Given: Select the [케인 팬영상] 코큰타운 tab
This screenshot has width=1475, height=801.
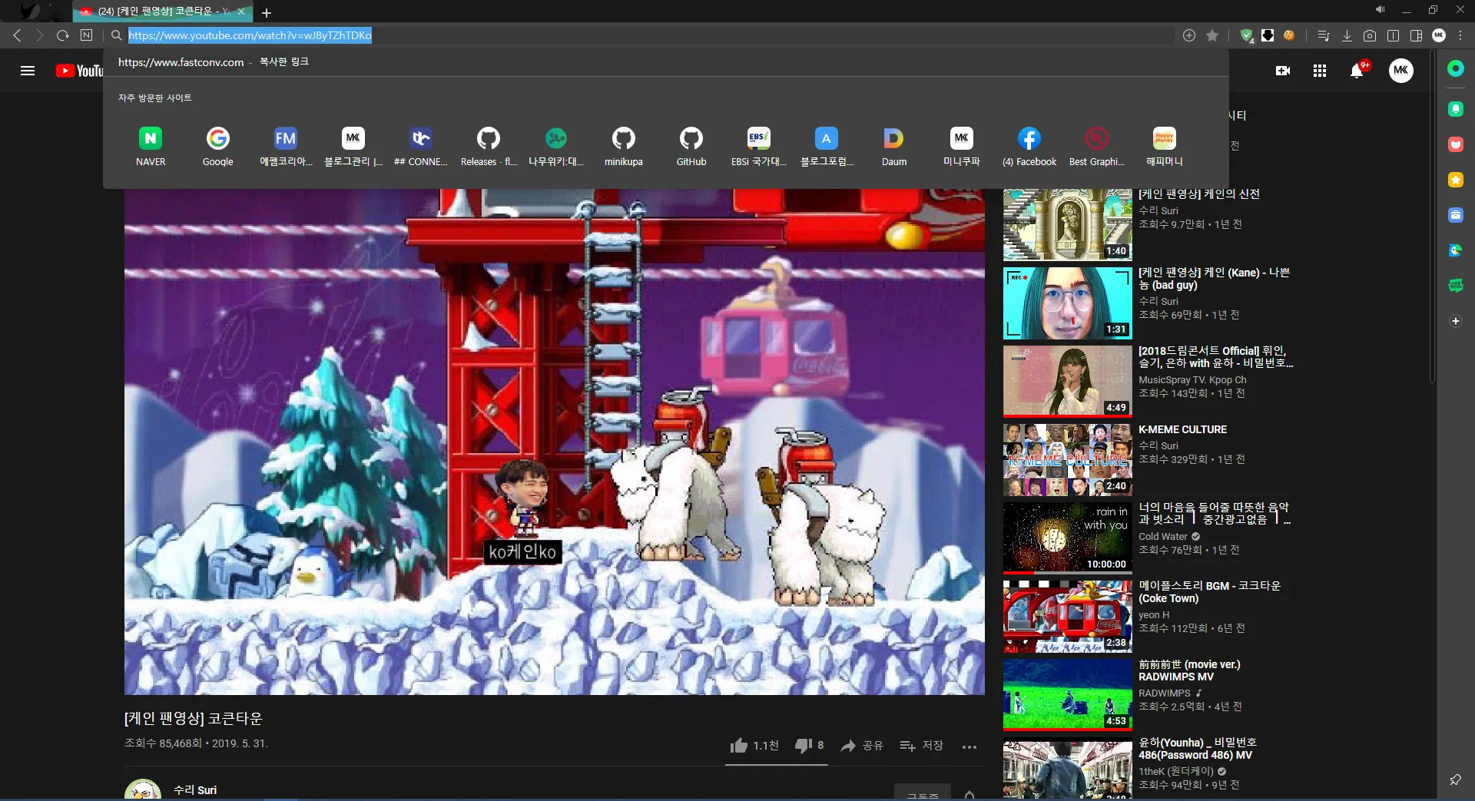Looking at the screenshot, I should point(163,12).
